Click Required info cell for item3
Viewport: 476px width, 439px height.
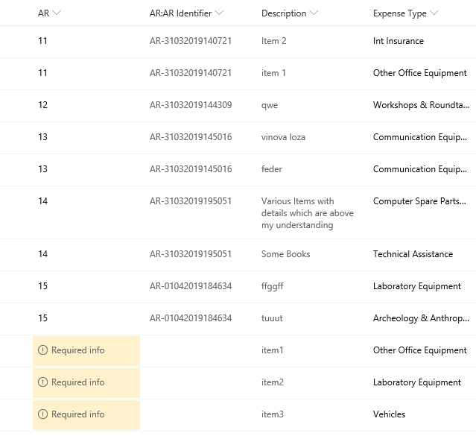click(86, 414)
